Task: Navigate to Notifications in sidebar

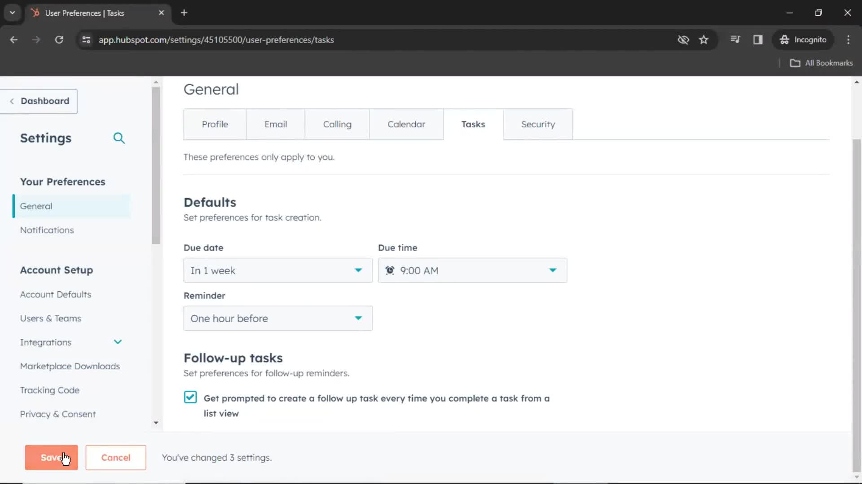Action: pyautogui.click(x=47, y=230)
